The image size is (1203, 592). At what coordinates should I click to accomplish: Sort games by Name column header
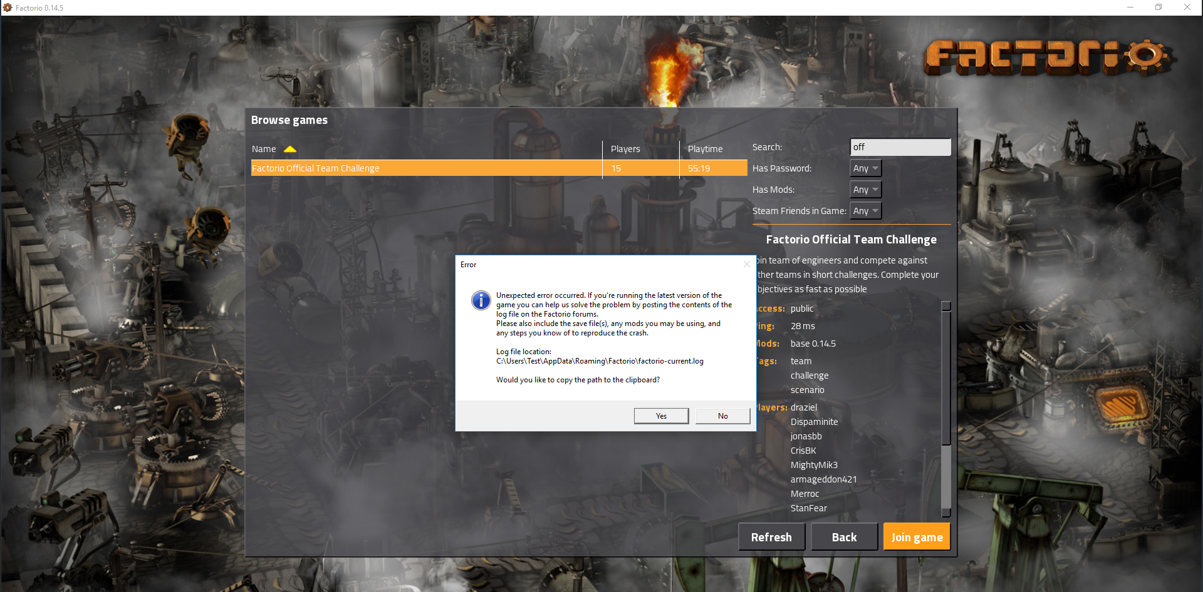click(264, 149)
